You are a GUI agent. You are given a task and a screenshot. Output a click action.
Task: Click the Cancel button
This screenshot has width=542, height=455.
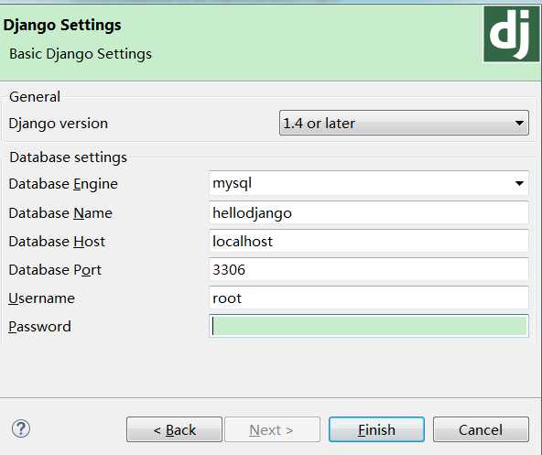pyautogui.click(x=481, y=429)
